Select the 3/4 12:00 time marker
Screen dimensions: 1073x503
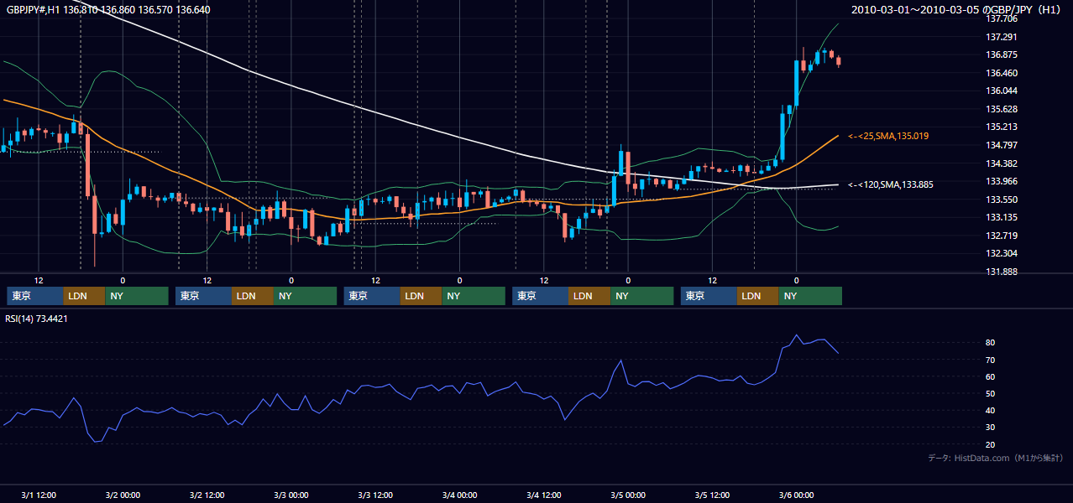tap(544, 495)
